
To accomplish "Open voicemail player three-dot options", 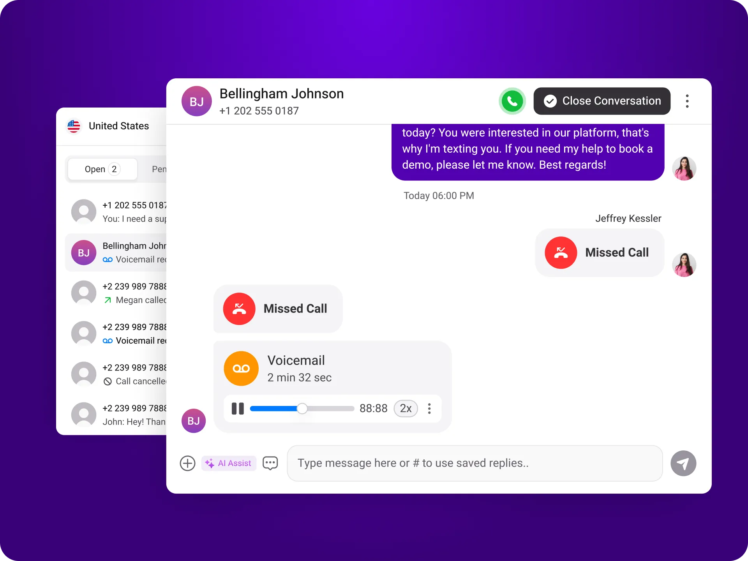I will [429, 409].
